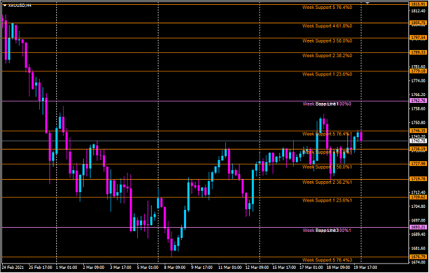The image size is (429, 273).
Task: Click the chart shift triangle marker
Action: click(367, 3)
